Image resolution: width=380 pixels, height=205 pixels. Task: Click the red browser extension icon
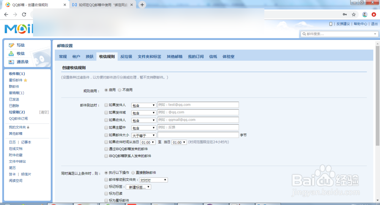(374, 14)
